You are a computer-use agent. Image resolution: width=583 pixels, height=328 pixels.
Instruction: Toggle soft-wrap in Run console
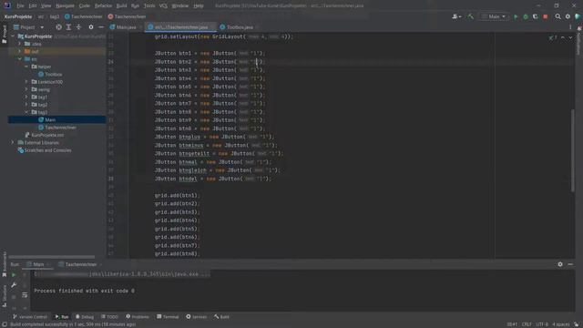[x=25, y=295]
